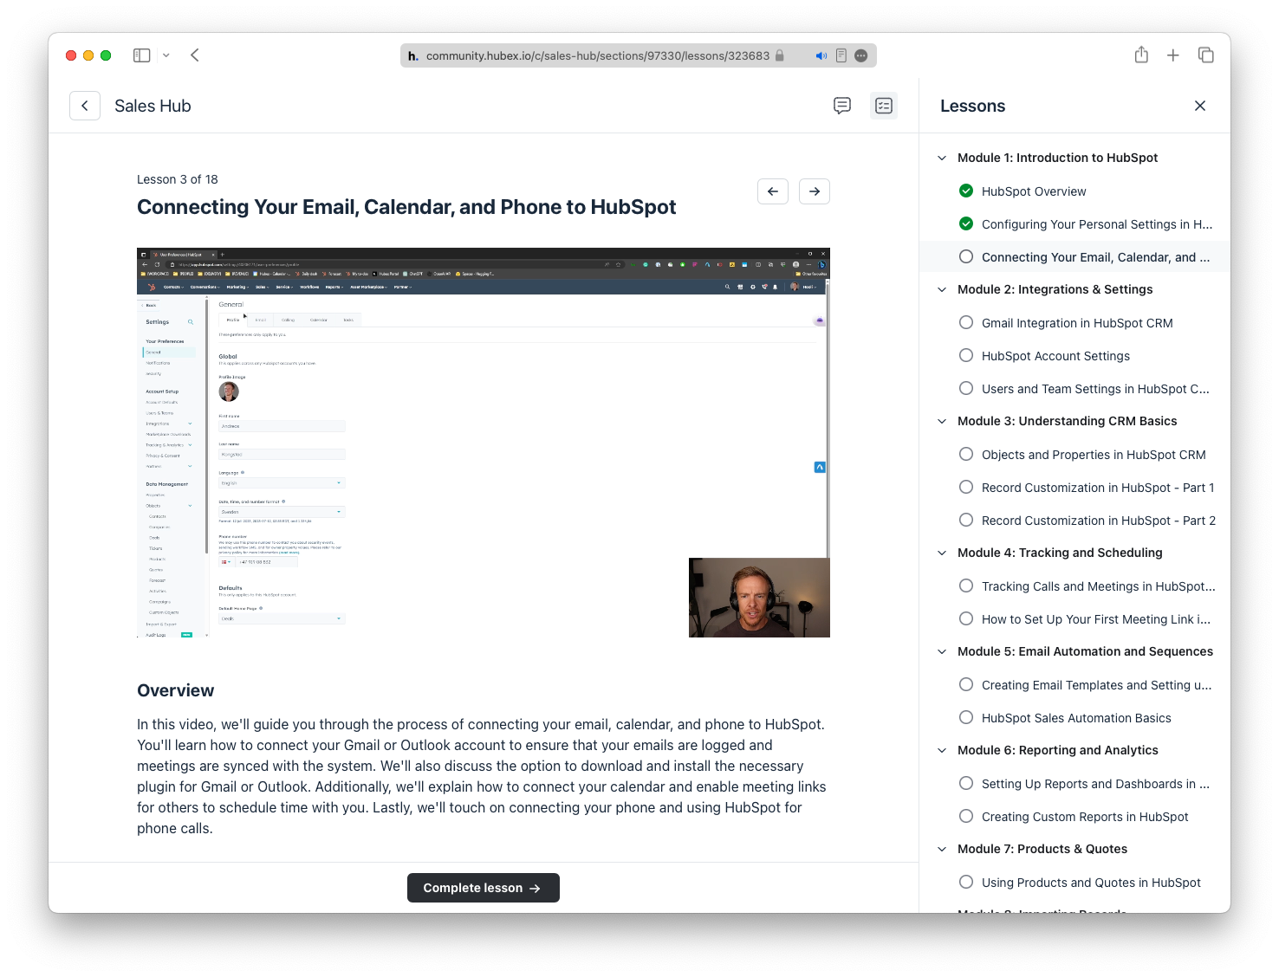Toggle circle for Record Customization Part 1
The height and width of the screenshot is (977, 1279).
click(x=966, y=487)
